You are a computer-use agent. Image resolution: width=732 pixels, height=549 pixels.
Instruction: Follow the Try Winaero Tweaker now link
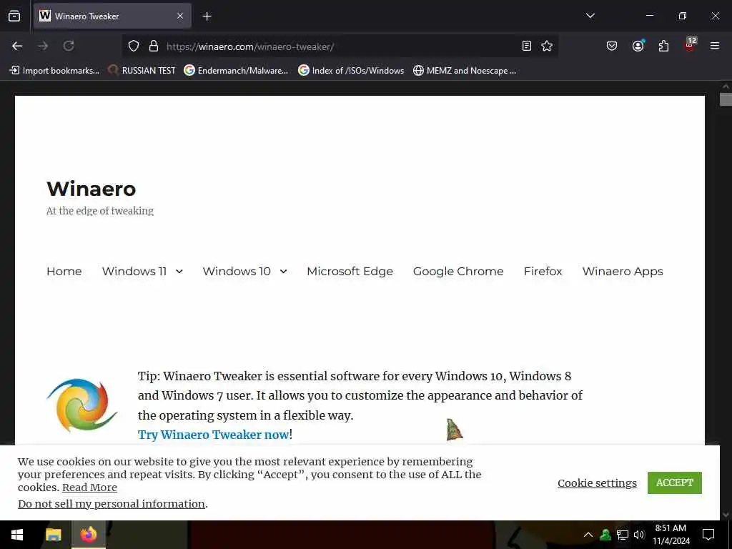(x=213, y=435)
